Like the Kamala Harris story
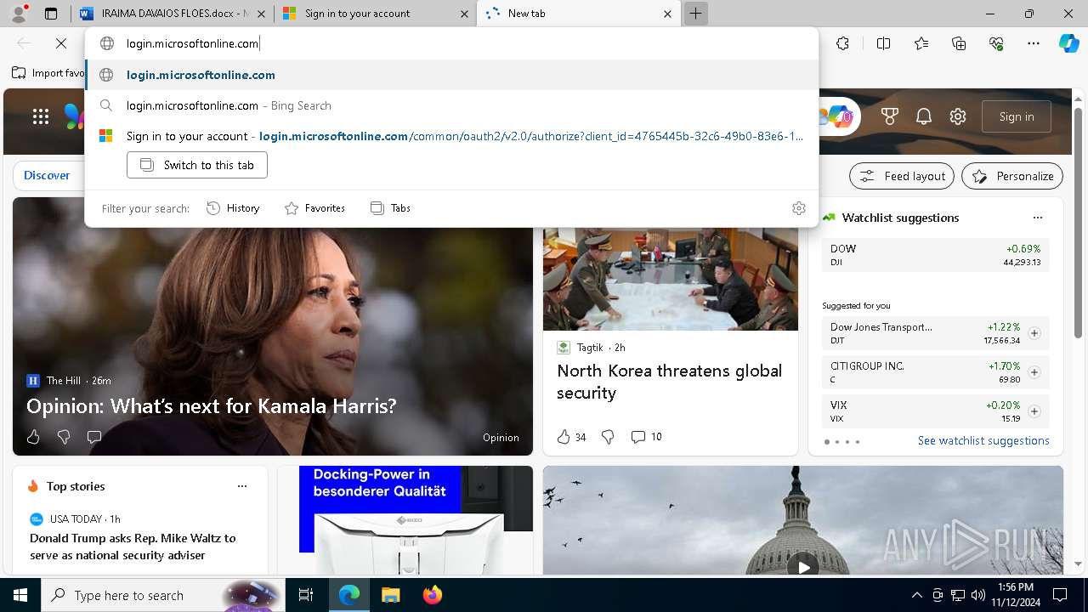This screenshot has height=612, width=1088. click(x=33, y=437)
